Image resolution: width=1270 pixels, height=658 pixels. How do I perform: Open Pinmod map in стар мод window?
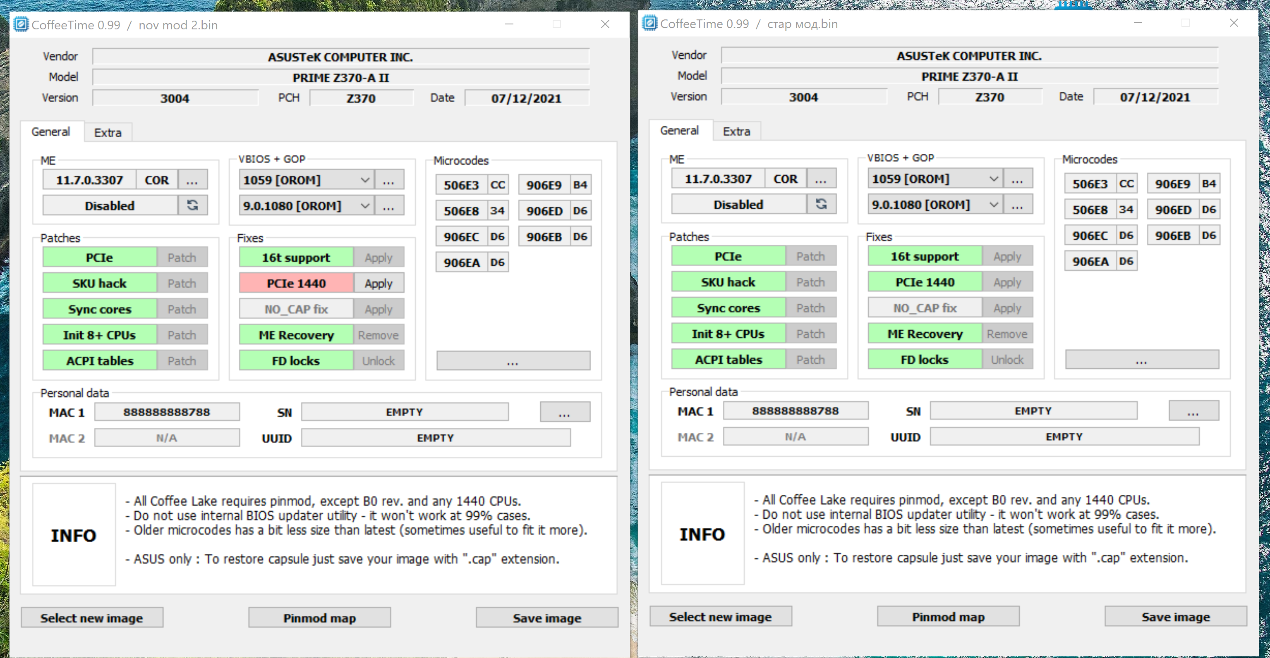[x=948, y=617]
